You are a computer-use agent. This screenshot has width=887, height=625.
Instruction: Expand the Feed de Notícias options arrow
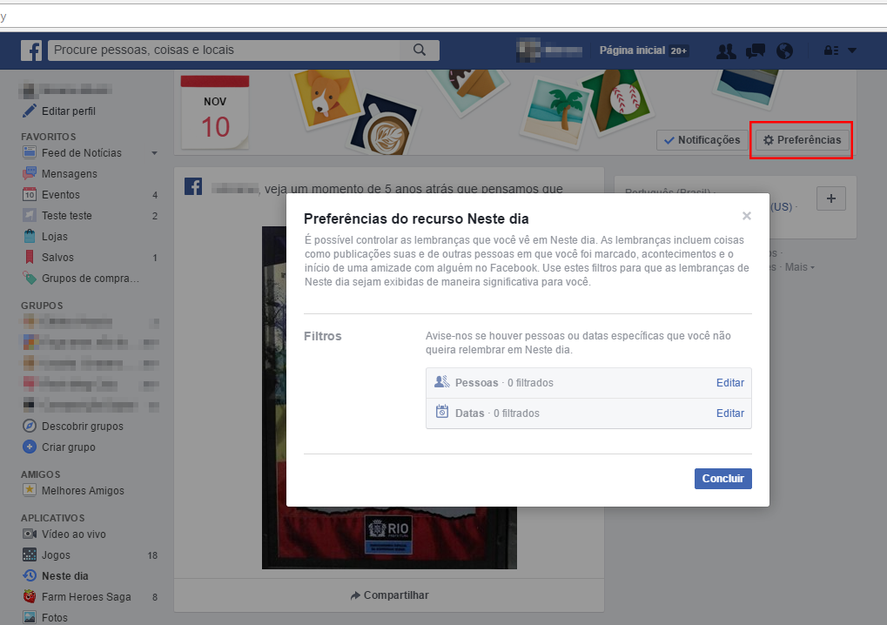[154, 153]
